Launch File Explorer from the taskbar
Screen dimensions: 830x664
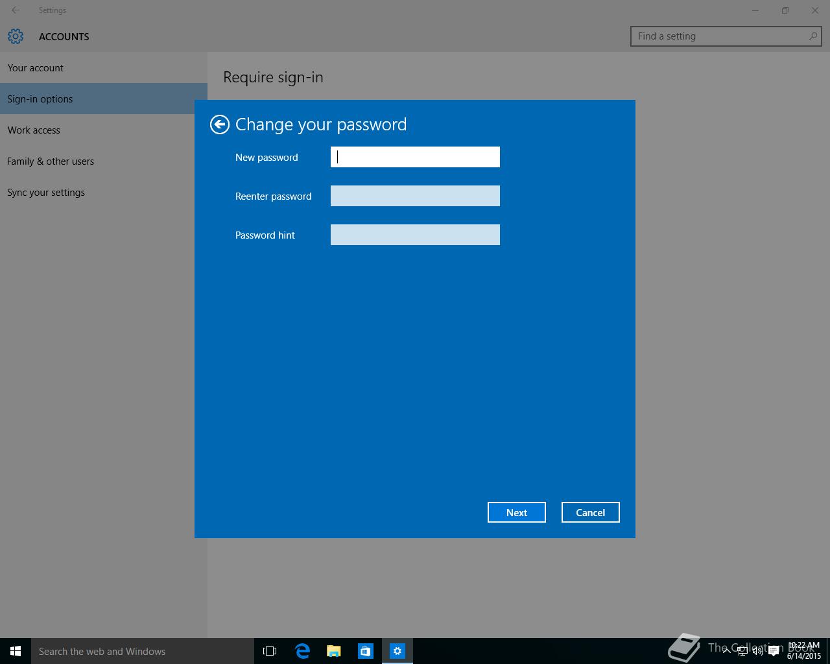(334, 651)
